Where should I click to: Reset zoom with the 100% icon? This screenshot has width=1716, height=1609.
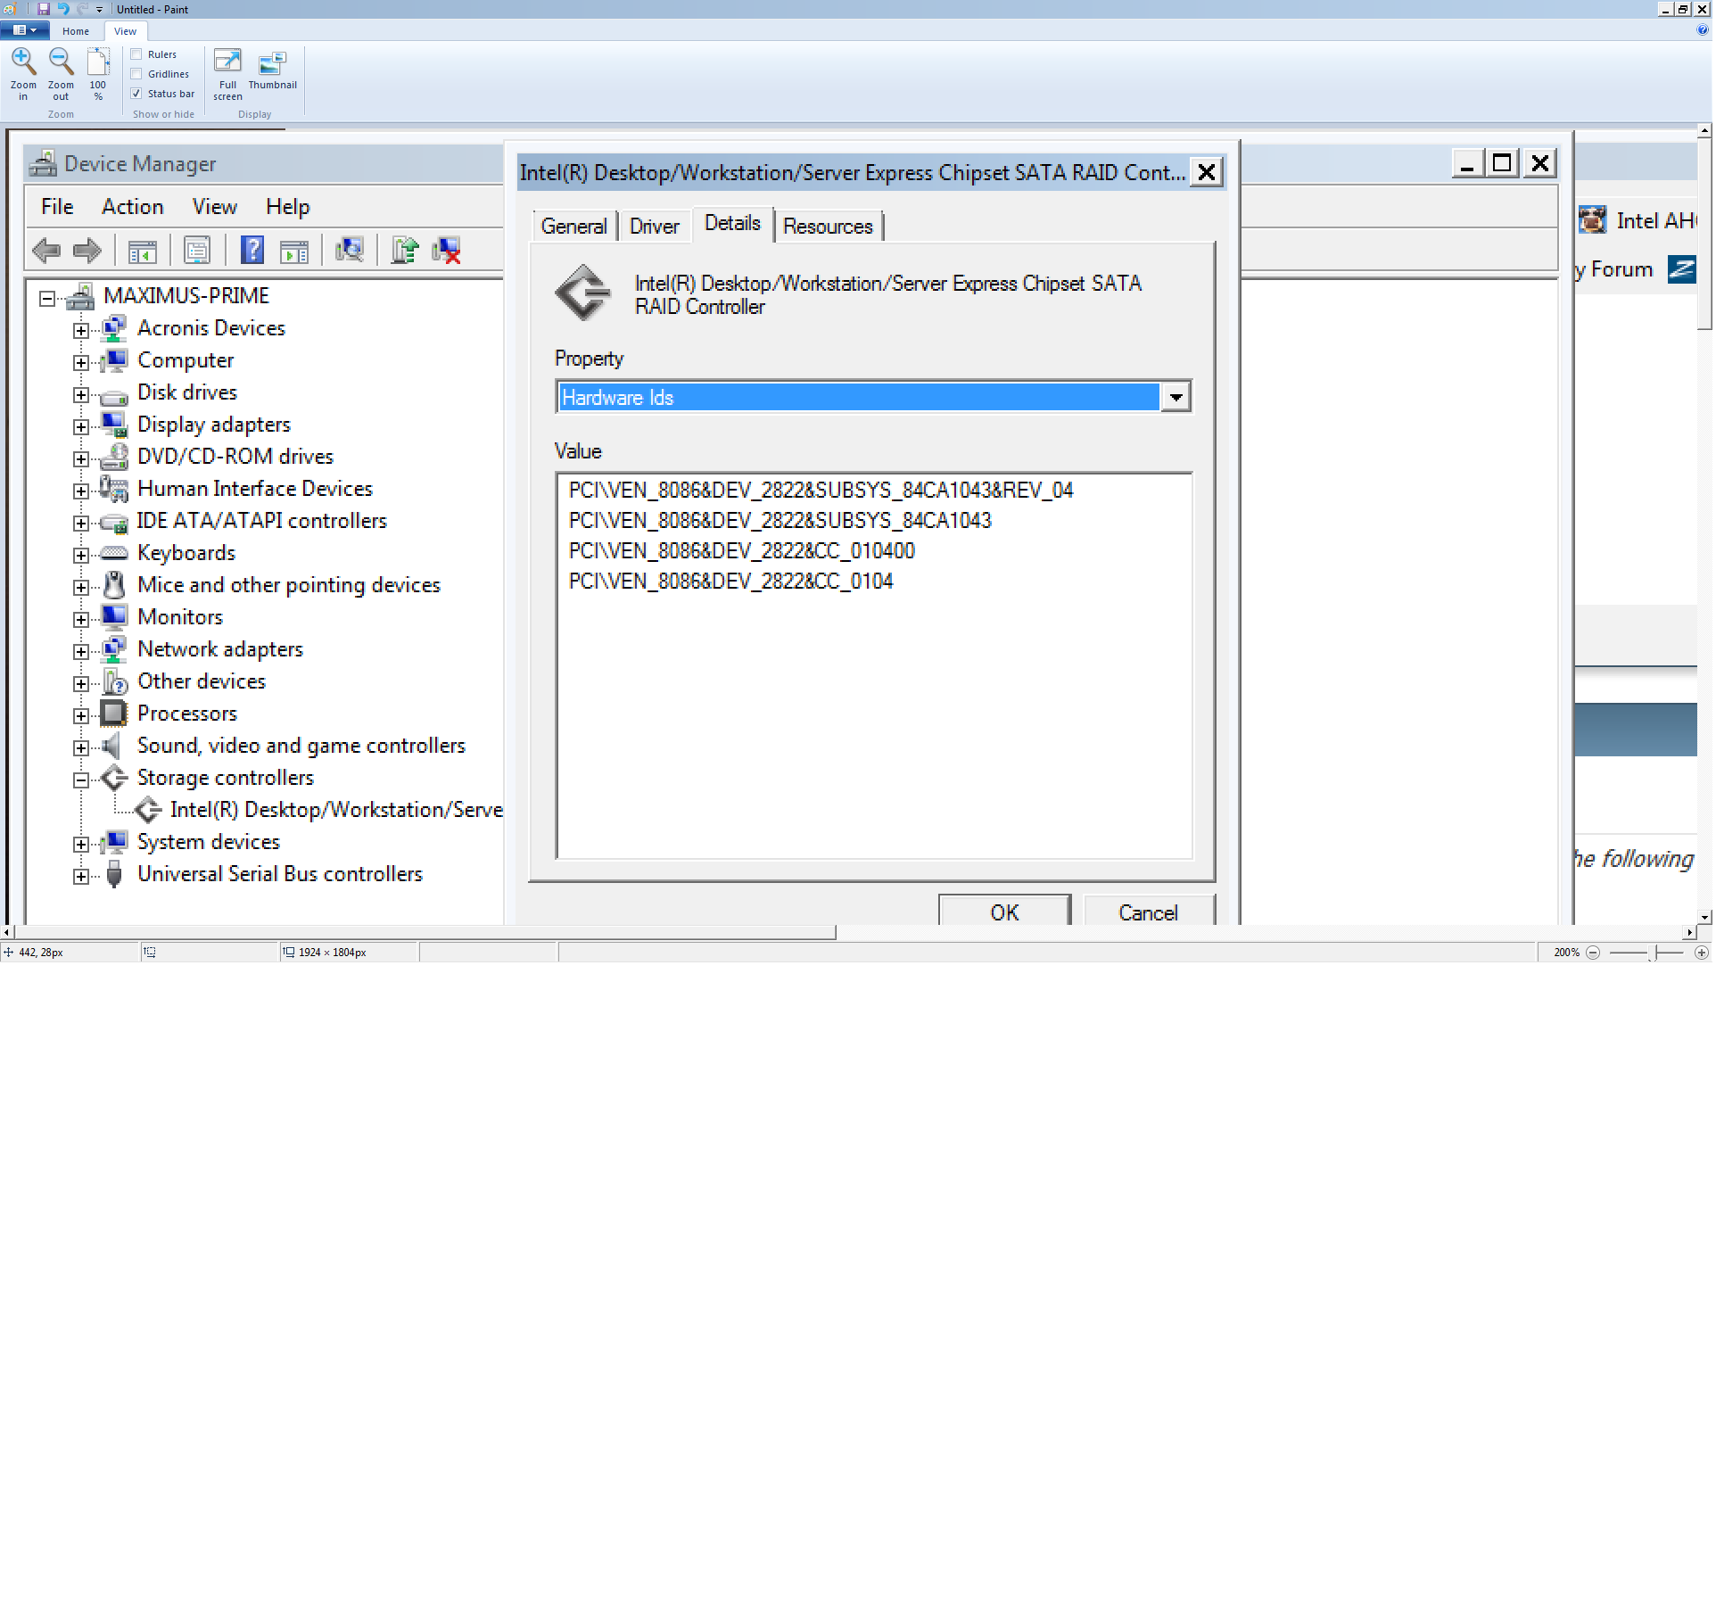coord(98,62)
